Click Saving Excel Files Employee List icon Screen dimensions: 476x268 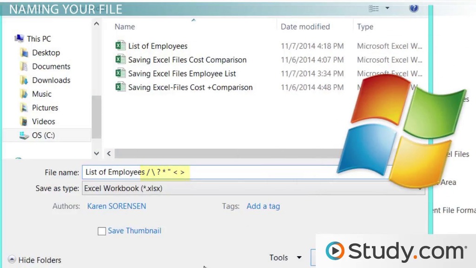[x=120, y=74]
